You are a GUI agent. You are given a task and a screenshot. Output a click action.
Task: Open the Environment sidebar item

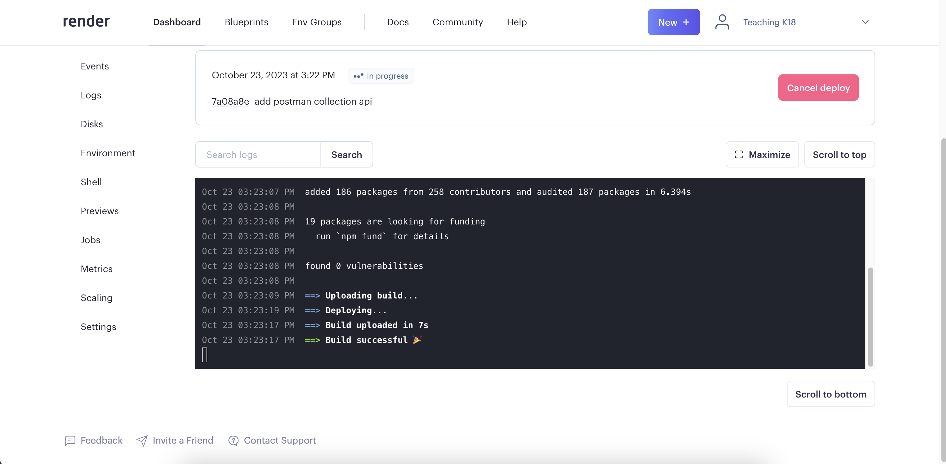(x=108, y=153)
